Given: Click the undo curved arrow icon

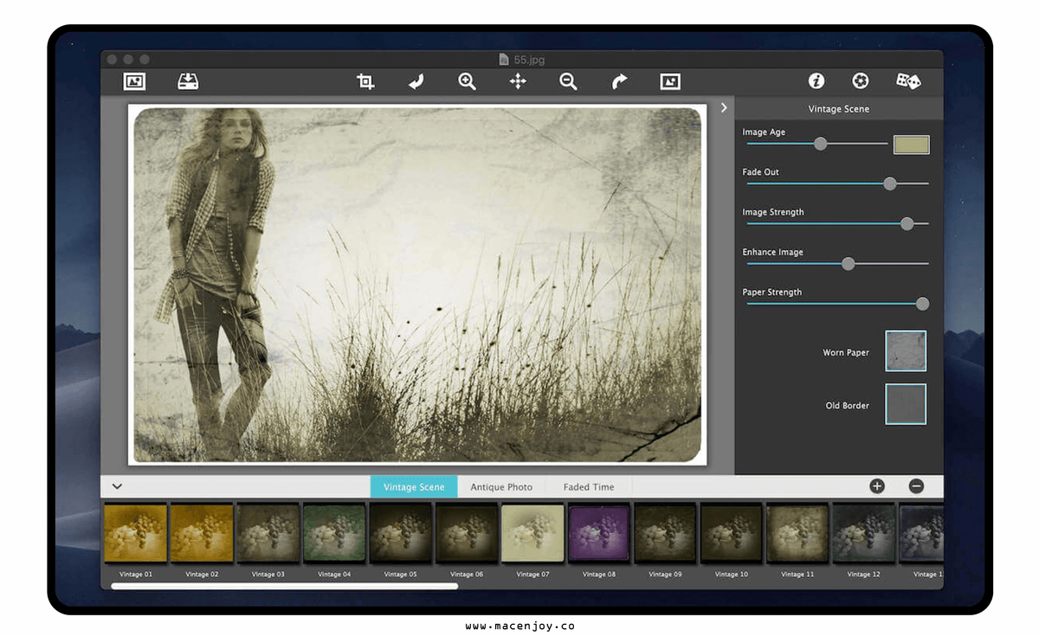Looking at the screenshot, I should 416,81.
